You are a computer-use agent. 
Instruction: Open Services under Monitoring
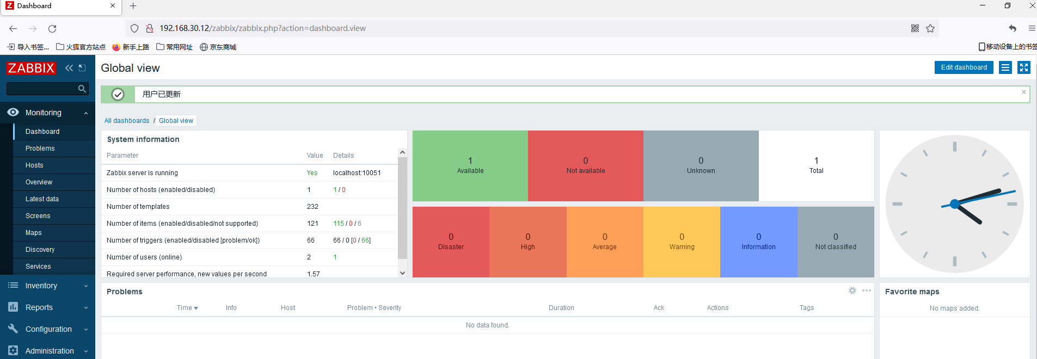click(54, 267)
